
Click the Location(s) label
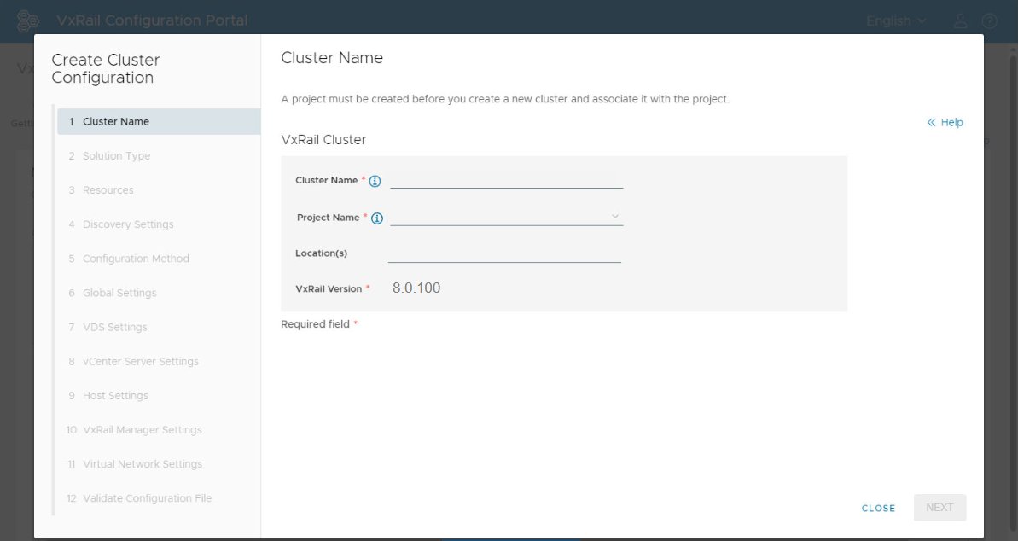[322, 253]
